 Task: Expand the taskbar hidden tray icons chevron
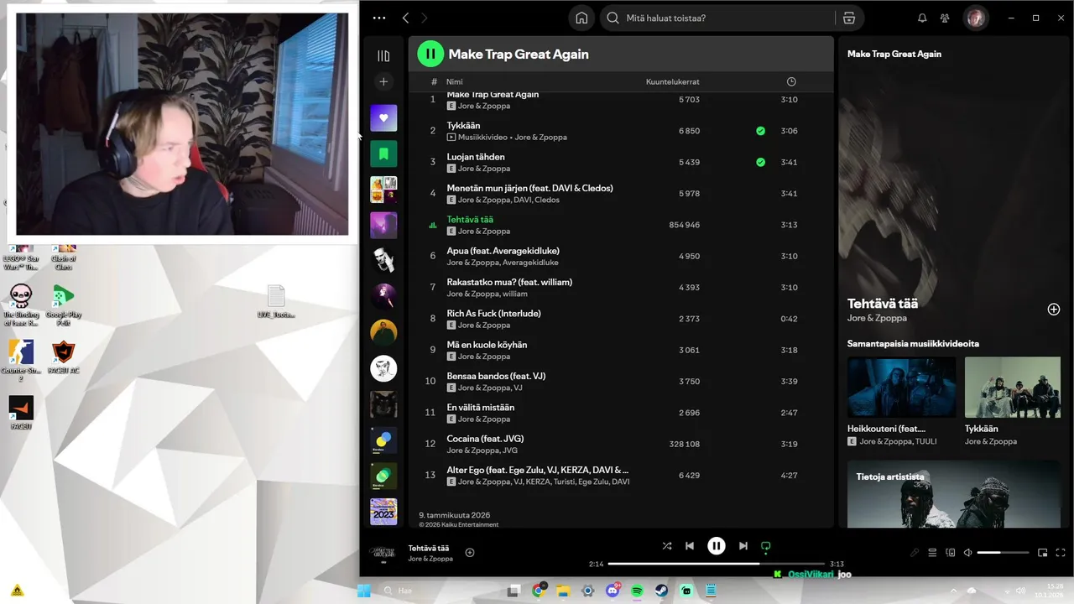[952, 591]
